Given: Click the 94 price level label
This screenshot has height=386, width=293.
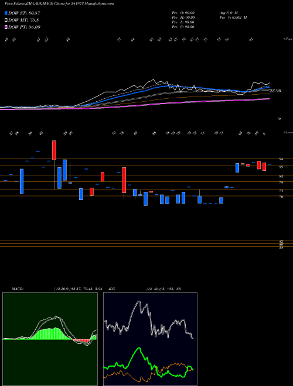Looking at the screenshot, I should click(x=281, y=159).
